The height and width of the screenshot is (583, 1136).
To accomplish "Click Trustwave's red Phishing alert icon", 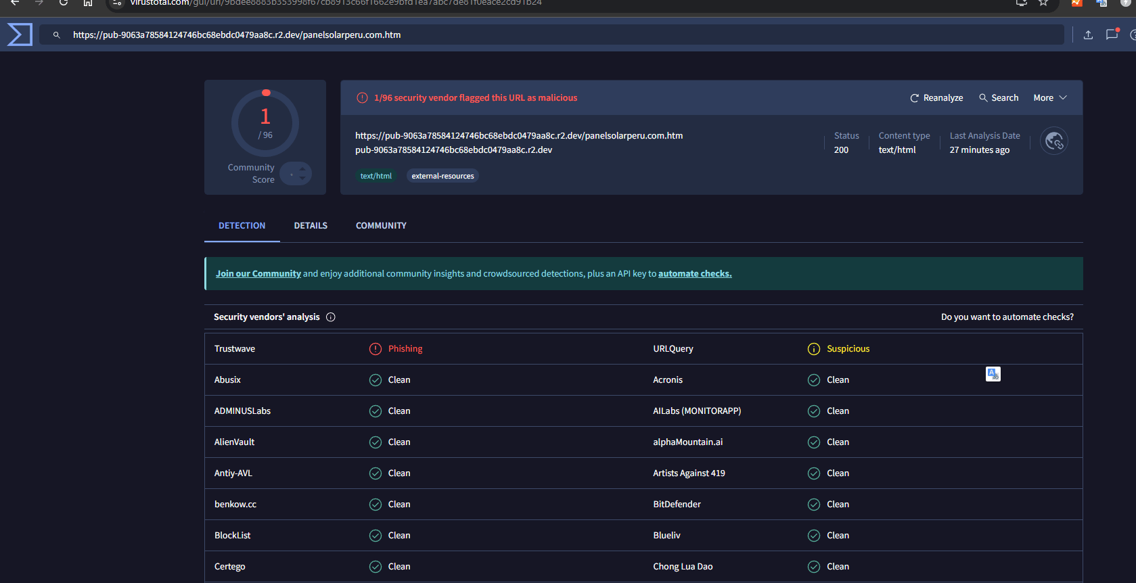I will [376, 349].
